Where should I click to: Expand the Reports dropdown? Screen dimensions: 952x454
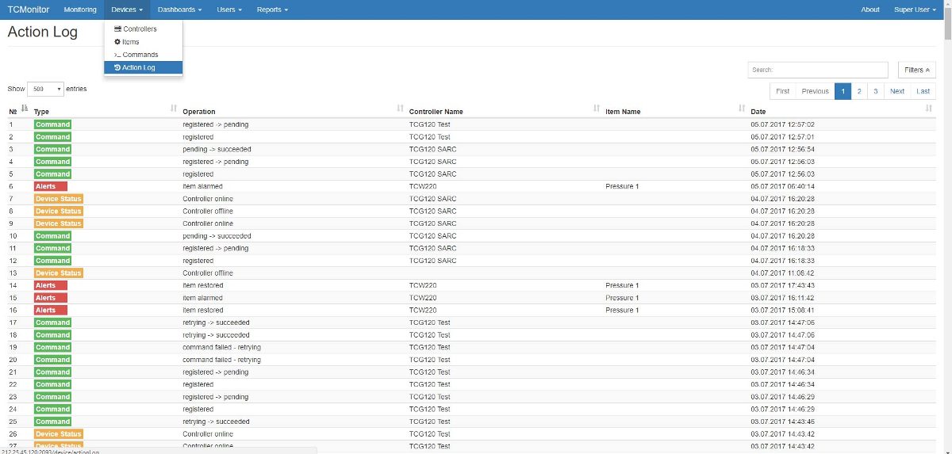pos(272,10)
